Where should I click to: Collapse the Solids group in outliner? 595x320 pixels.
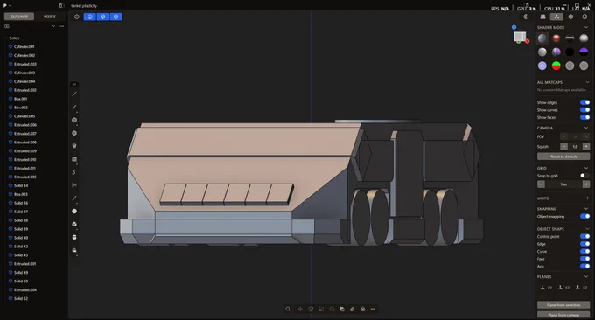(x=5, y=38)
